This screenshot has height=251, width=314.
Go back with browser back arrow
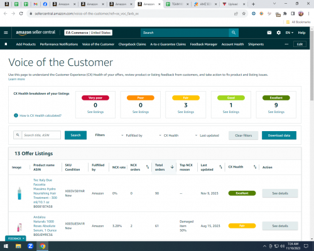click(x=6, y=14)
